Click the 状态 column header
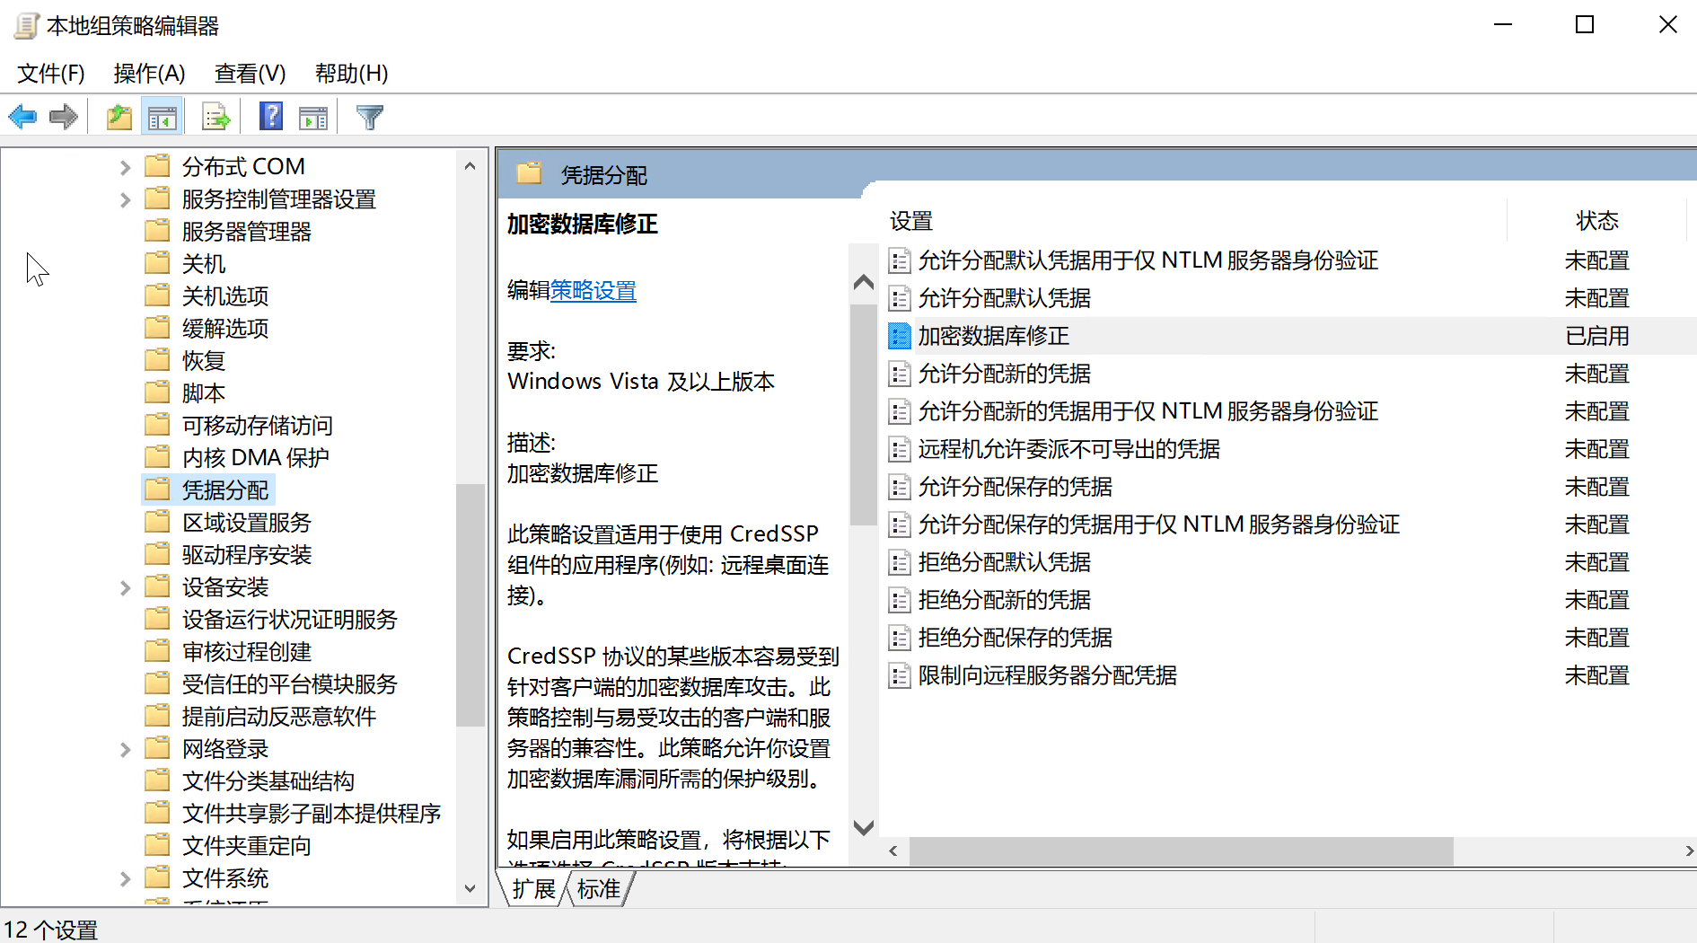 (1596, 221)
